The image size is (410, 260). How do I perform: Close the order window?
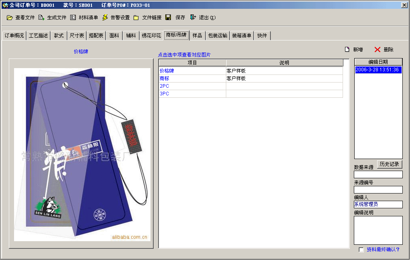(404, 5)
